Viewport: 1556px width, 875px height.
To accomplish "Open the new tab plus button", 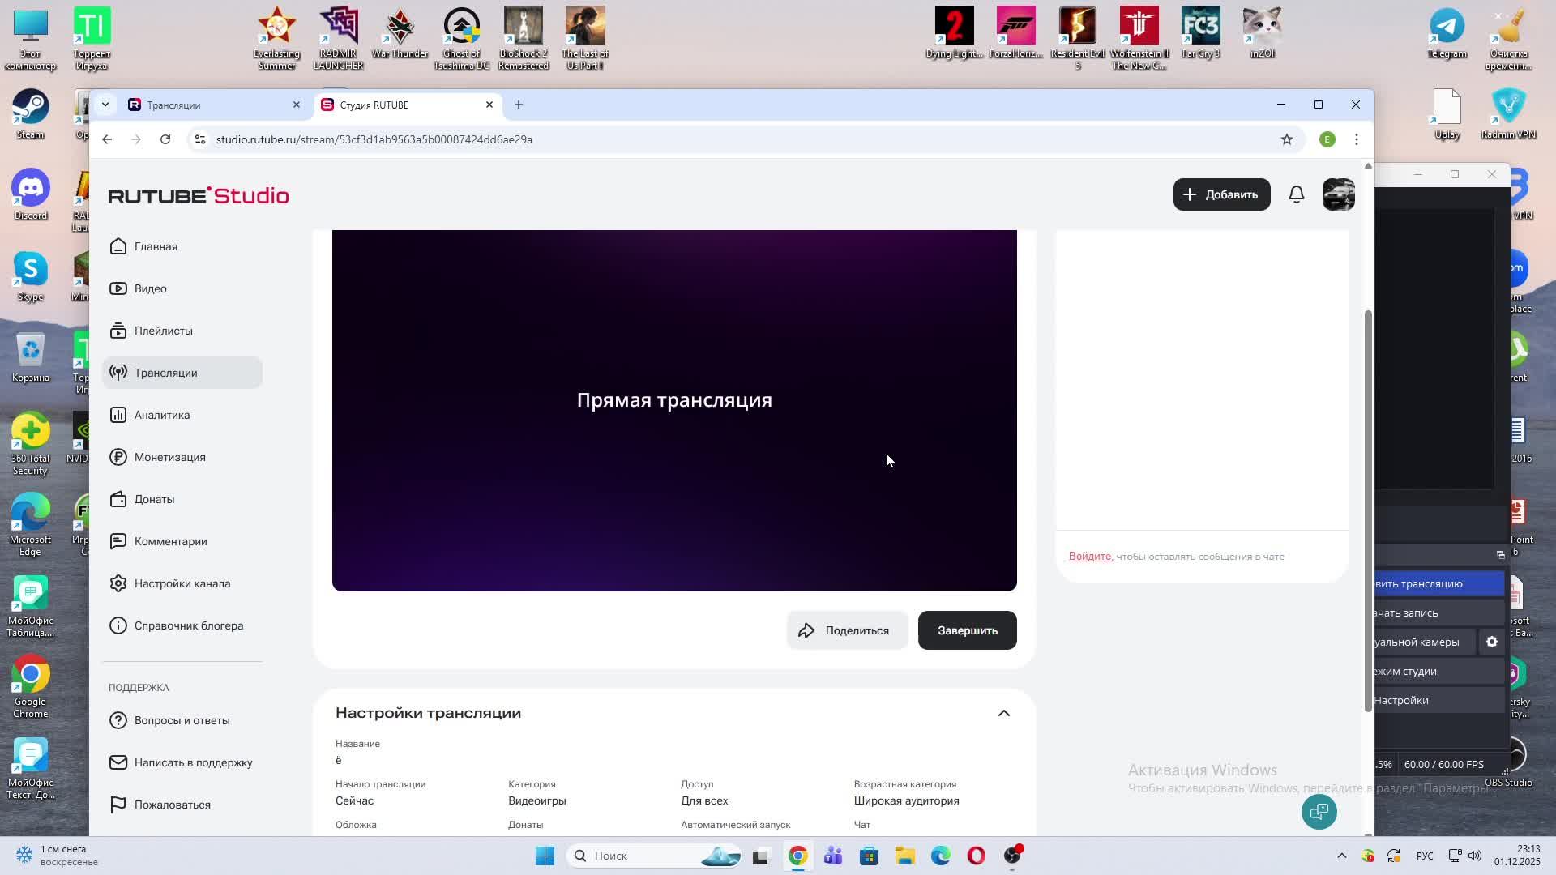I will [x=519, y=105].
